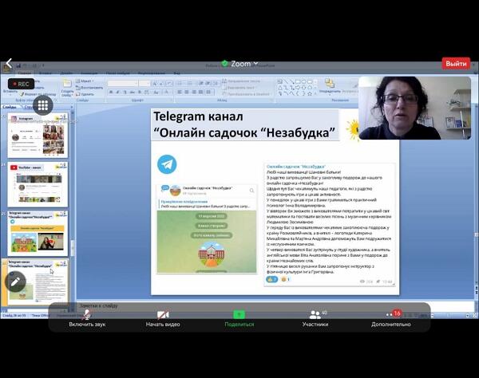Click the slide title Telegram канал
The image size is (479, 378).
[245, 124]
